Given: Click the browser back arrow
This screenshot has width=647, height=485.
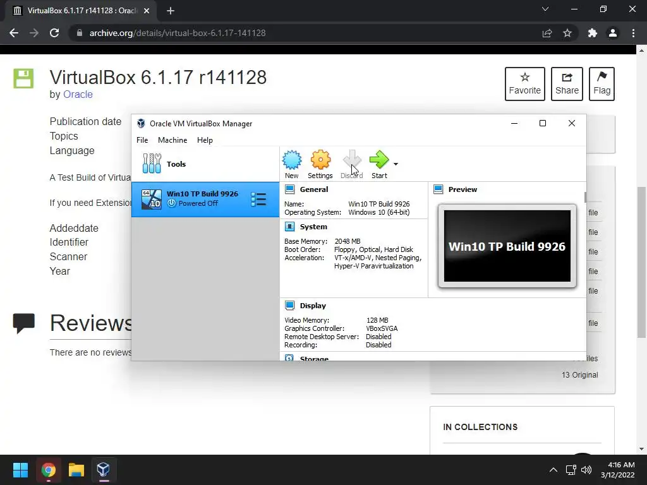Looking at the screenshot, I should tap(14, 33).
